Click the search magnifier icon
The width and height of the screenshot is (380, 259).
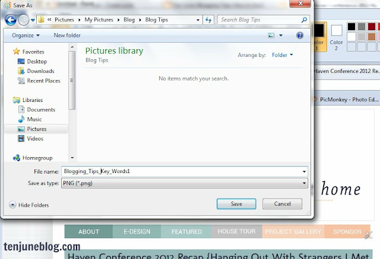point(304,20)
